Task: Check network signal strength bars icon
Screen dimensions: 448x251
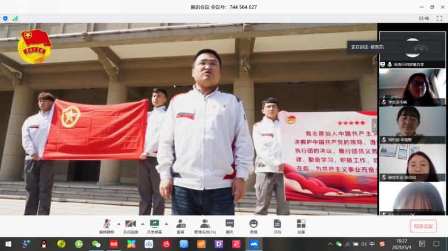Action: 15,19
